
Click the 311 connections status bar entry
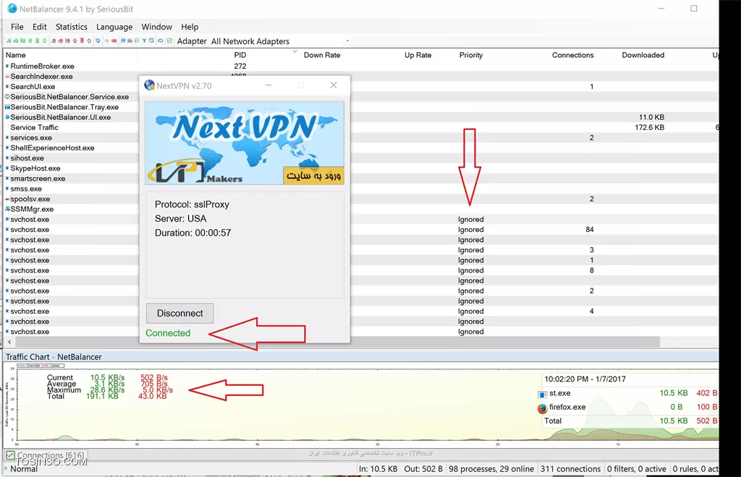570,469
